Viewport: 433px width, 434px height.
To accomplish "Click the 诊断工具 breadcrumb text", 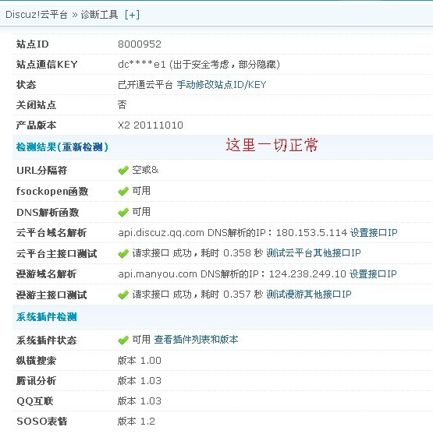I will 99,14.
